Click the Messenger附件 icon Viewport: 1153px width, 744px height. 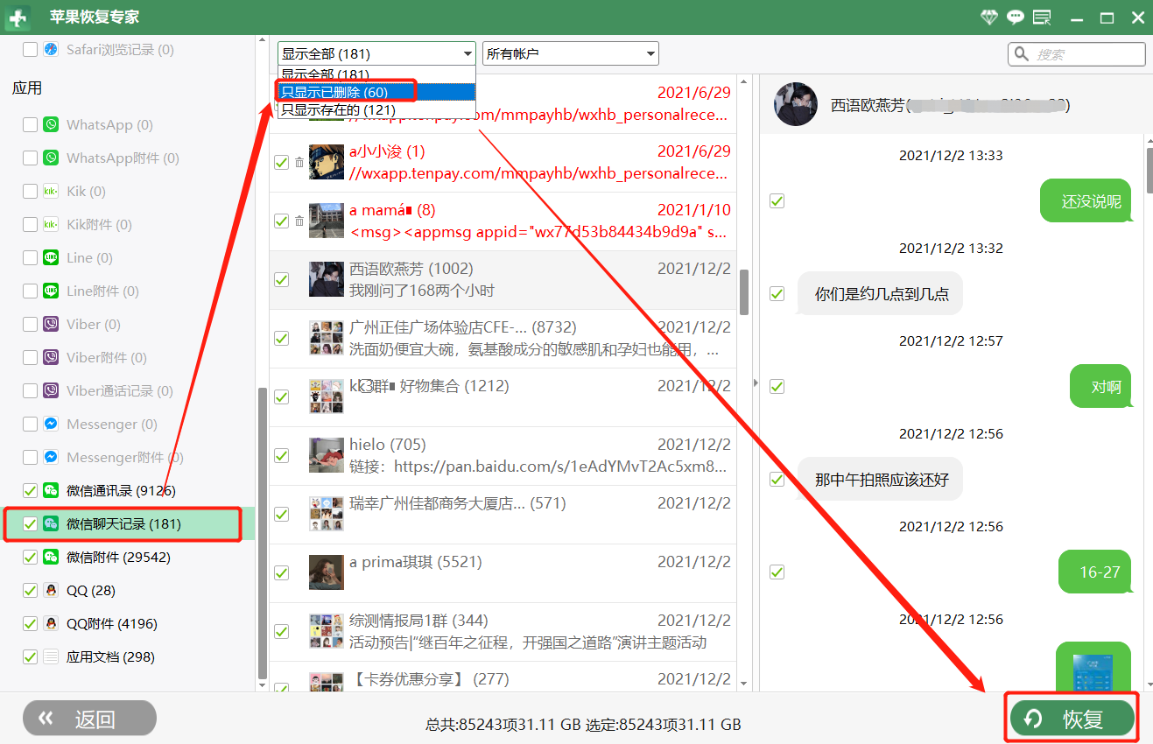click(52, 458)
